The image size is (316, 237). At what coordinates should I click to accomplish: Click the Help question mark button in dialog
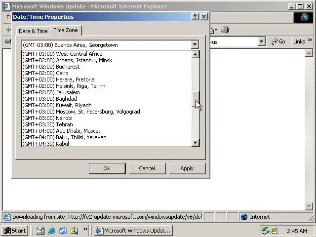point(195,16)
